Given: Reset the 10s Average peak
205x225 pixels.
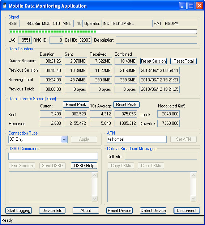Looking at the screenshot, I should pos(126,105).
